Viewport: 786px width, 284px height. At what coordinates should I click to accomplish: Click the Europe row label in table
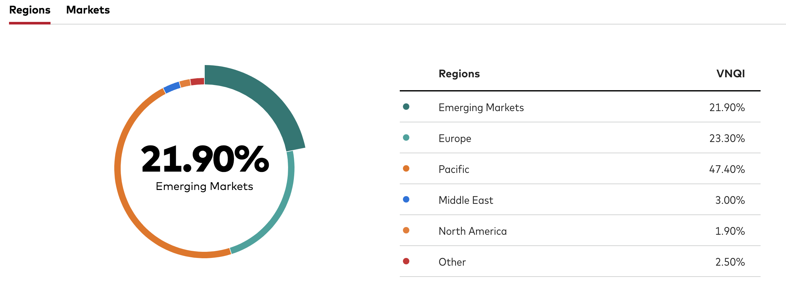[x=454, y=138]
